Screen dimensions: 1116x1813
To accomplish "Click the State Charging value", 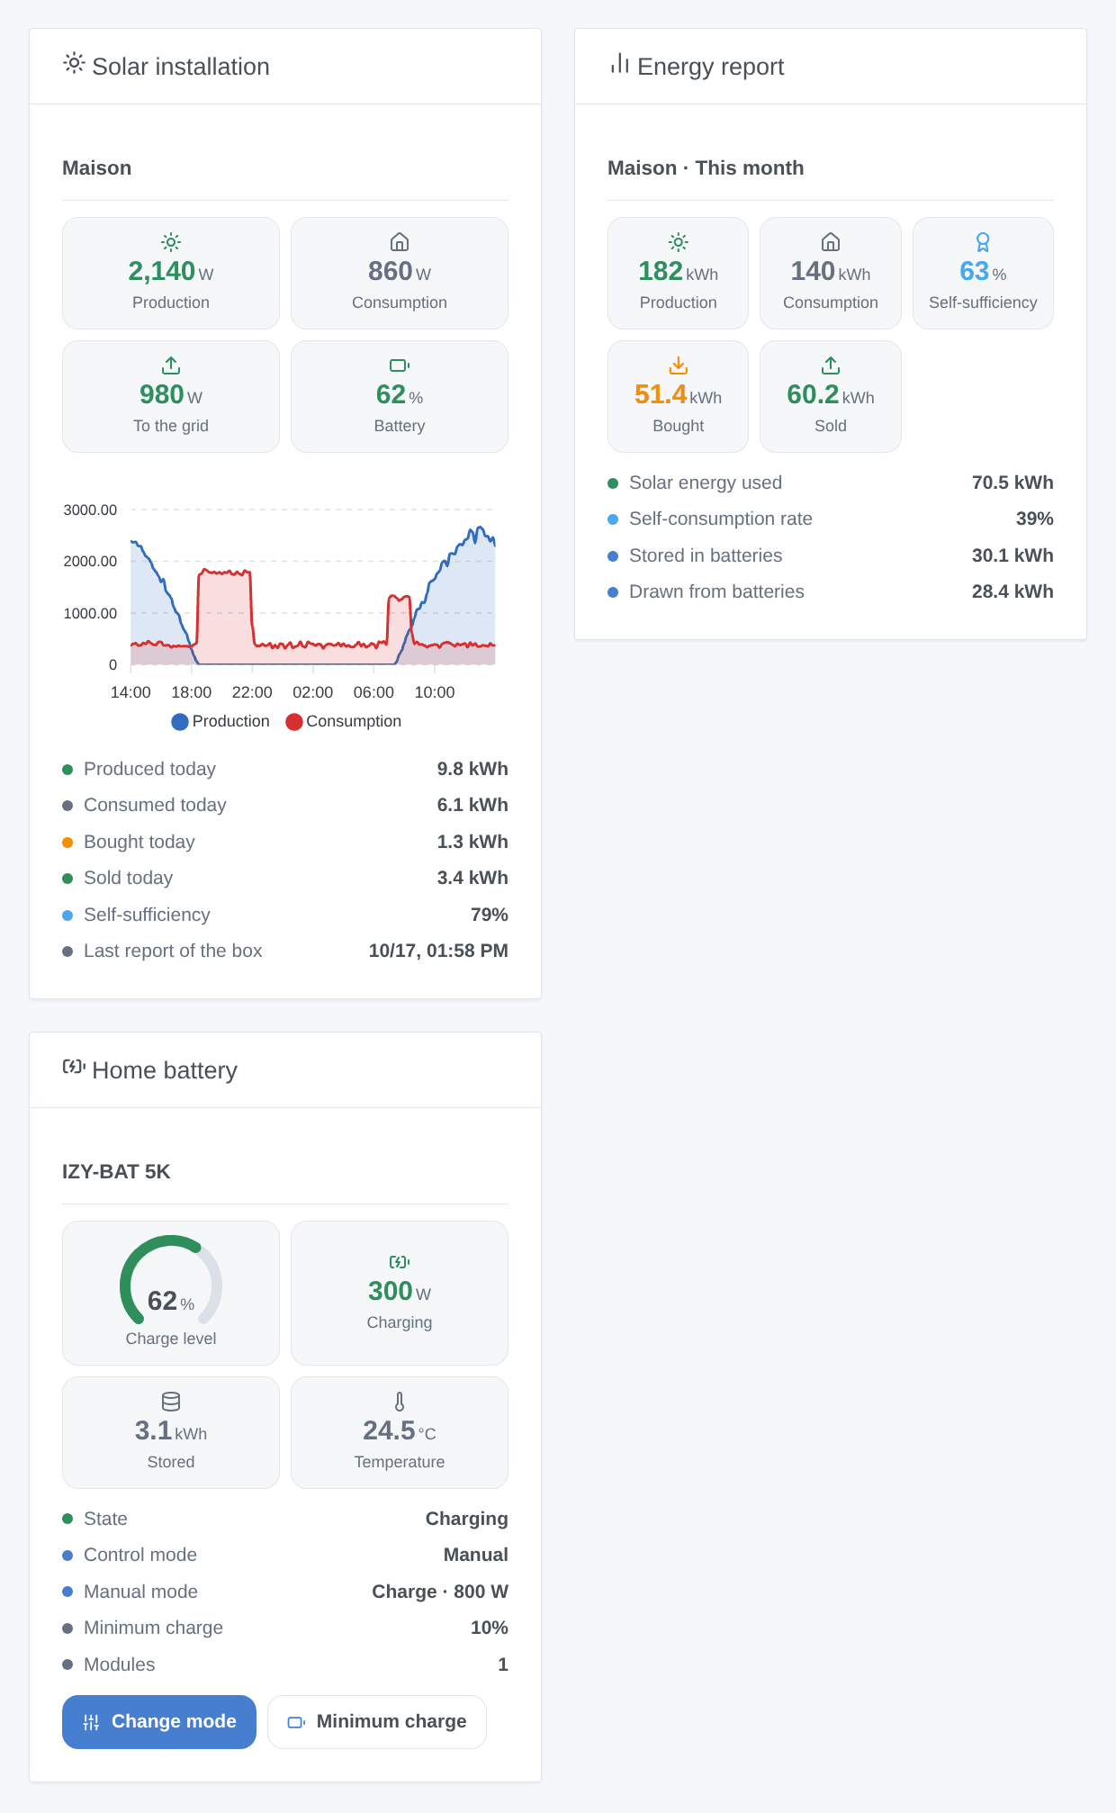I will 467,1519.
